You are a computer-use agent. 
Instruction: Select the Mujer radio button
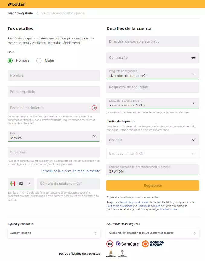(39, 61)
